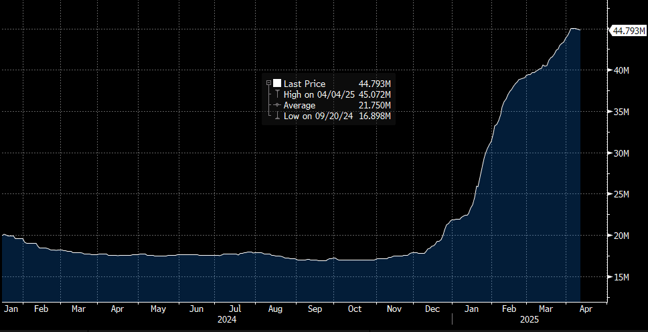Click the 2024 year label on time axis
648x332 pixels.
point(226,320)
